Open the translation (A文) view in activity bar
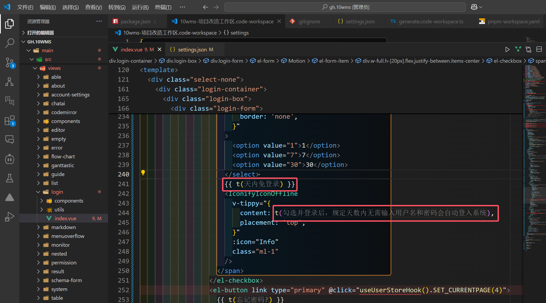The width and height of the screenshot is (546, 303). (10, 101)
